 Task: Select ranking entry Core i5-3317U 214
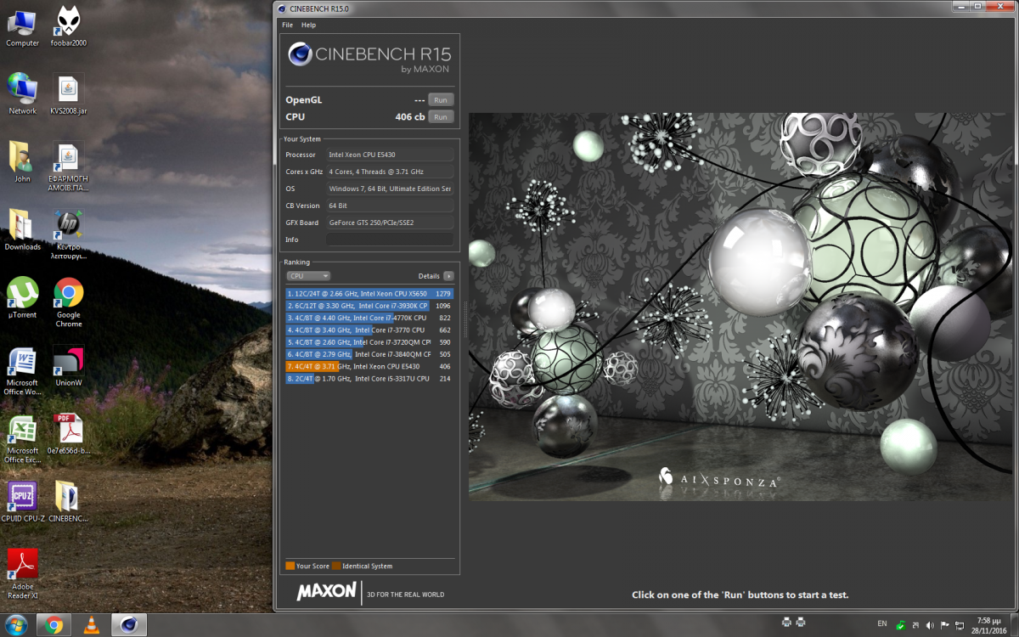coord(369,379)
